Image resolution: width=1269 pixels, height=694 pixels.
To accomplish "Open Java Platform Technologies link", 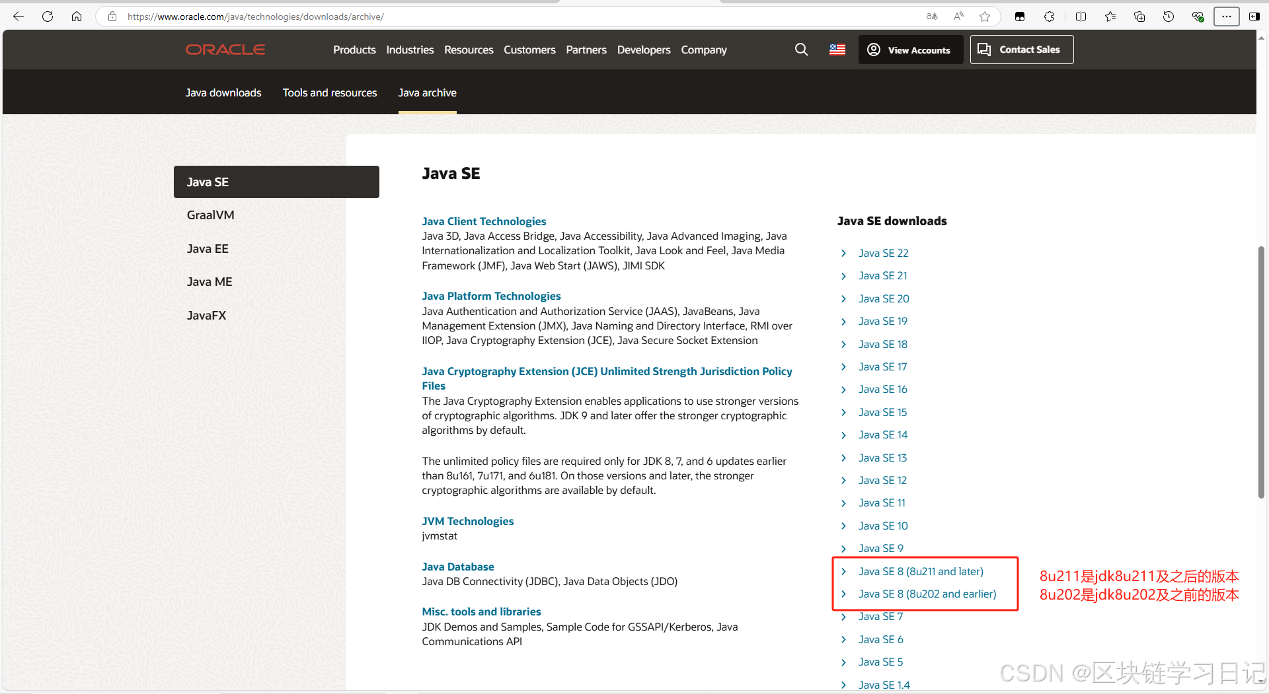I will pyautogui.click(x=491, y=296).
